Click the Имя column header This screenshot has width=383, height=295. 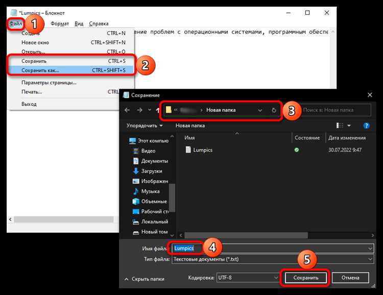pyautogui.click(x=189, y=138)
